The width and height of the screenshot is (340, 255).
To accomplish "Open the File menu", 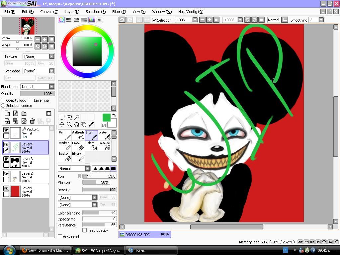I will pyautogui.click(x=10, y=12).
